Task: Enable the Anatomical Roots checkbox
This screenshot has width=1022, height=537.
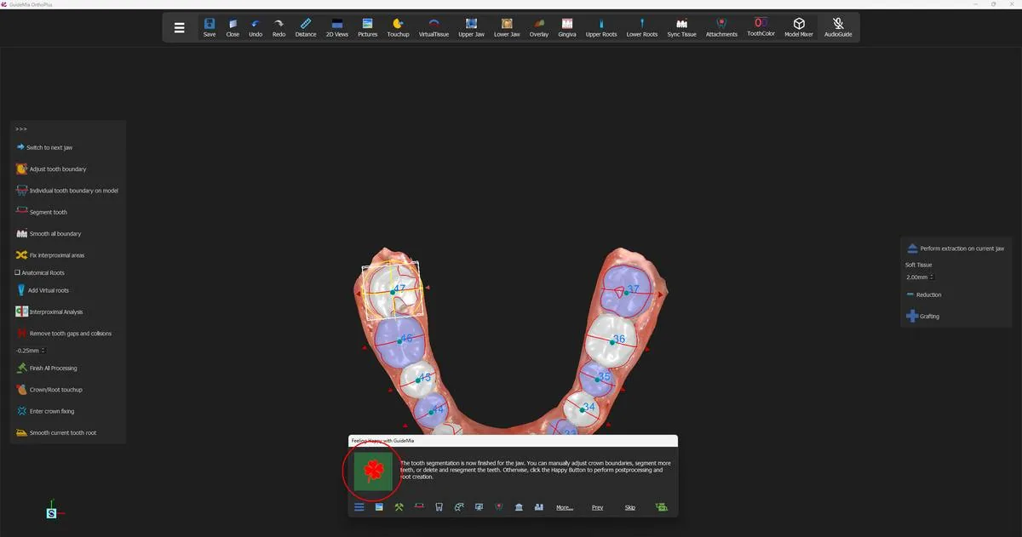Action: click(17, 273)
